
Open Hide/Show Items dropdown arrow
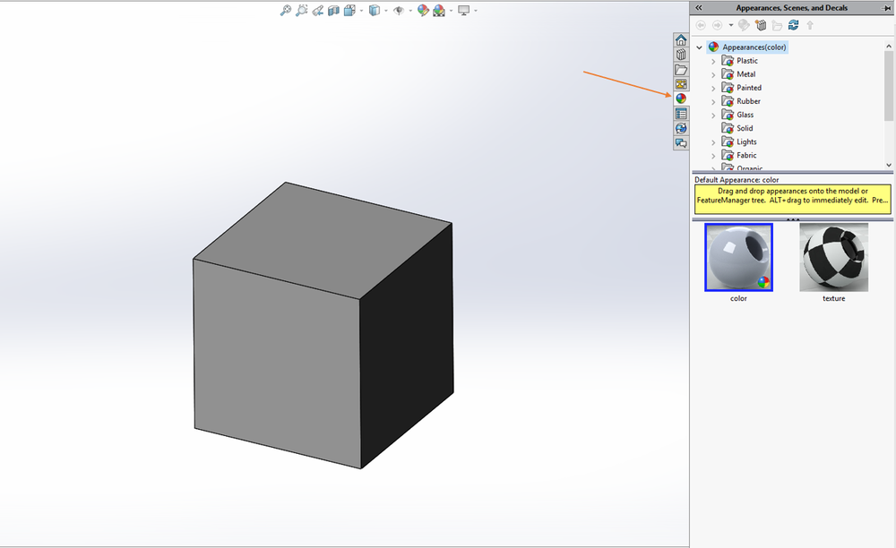point(410,11)
